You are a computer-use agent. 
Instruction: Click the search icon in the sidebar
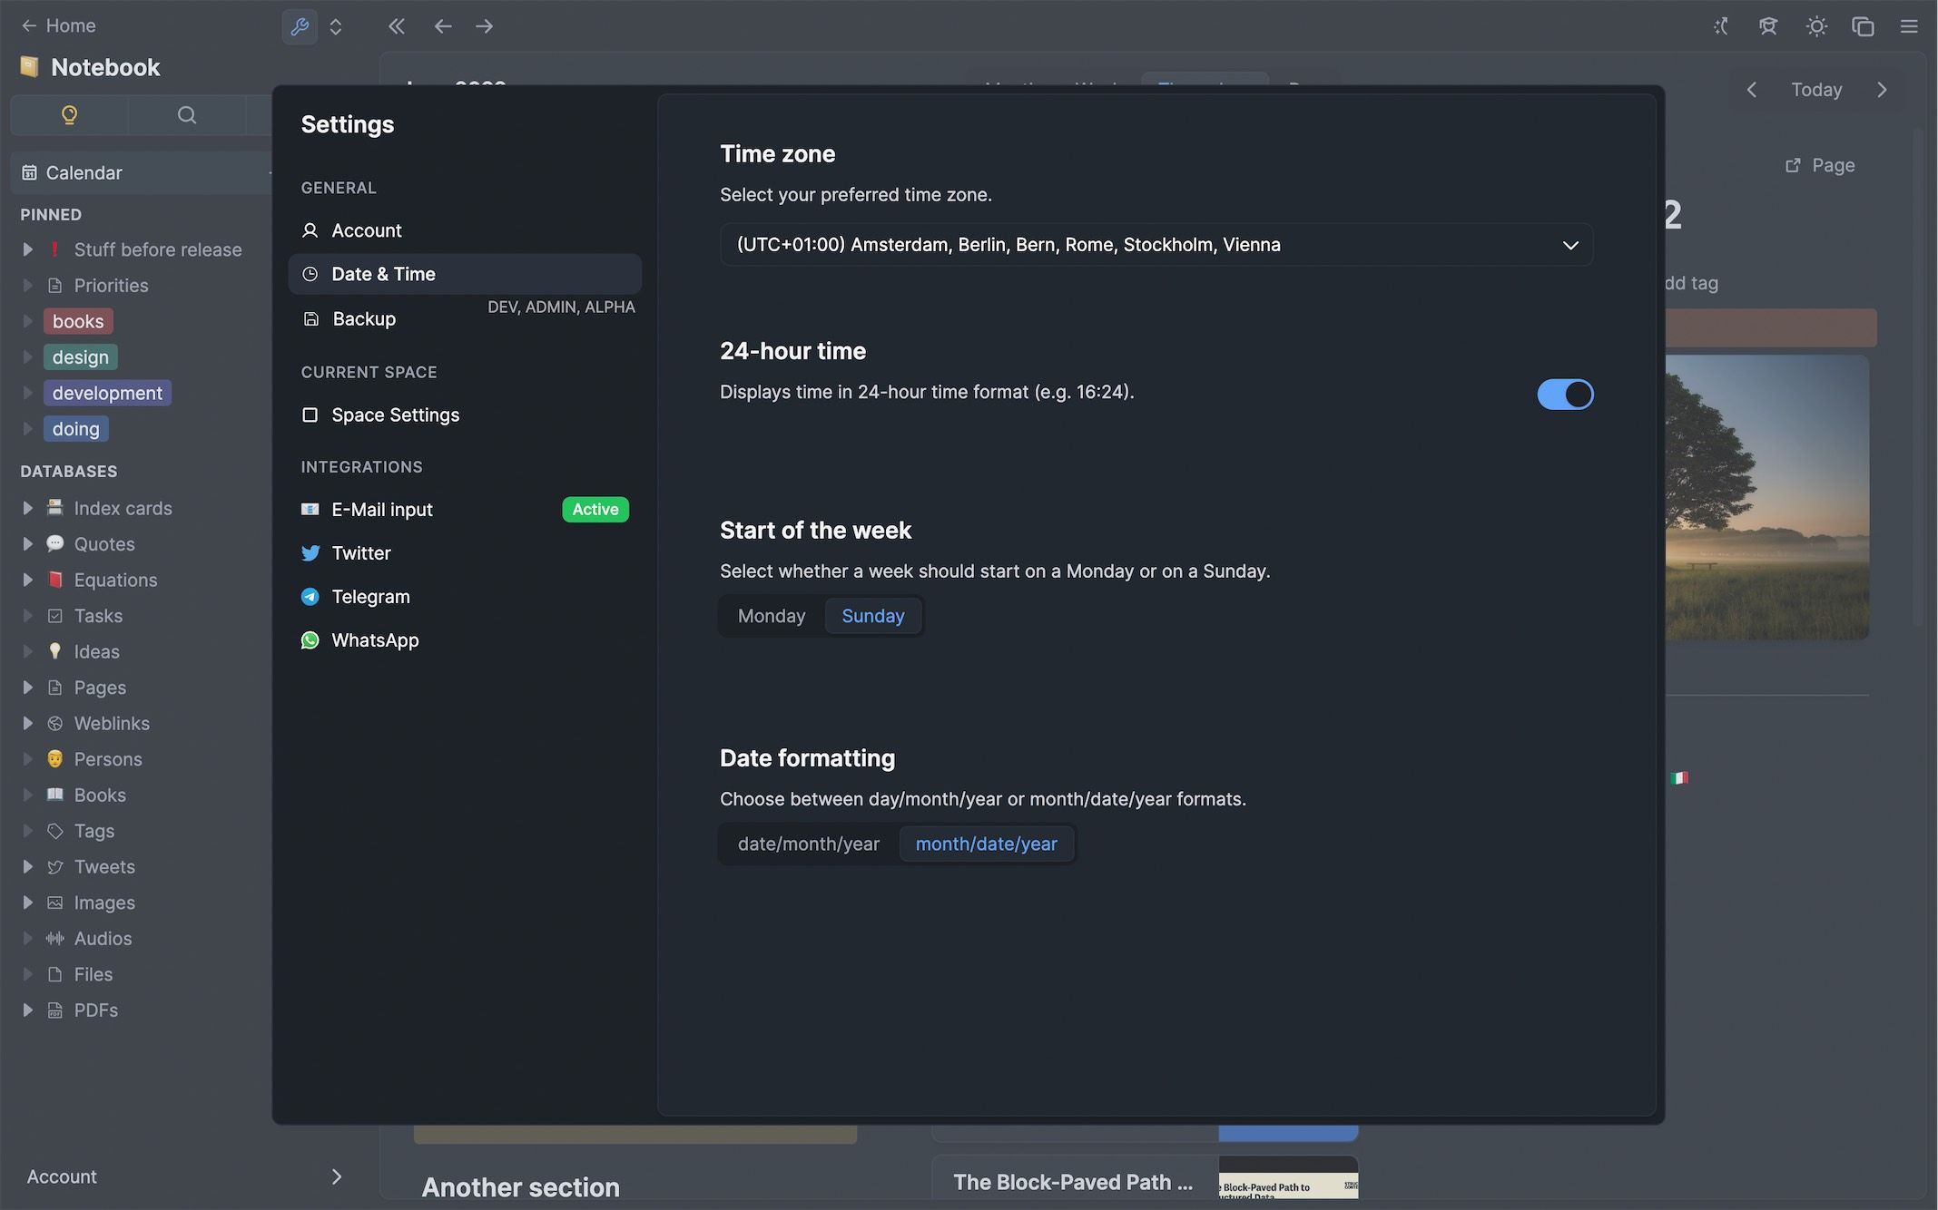tap(186, 115)
